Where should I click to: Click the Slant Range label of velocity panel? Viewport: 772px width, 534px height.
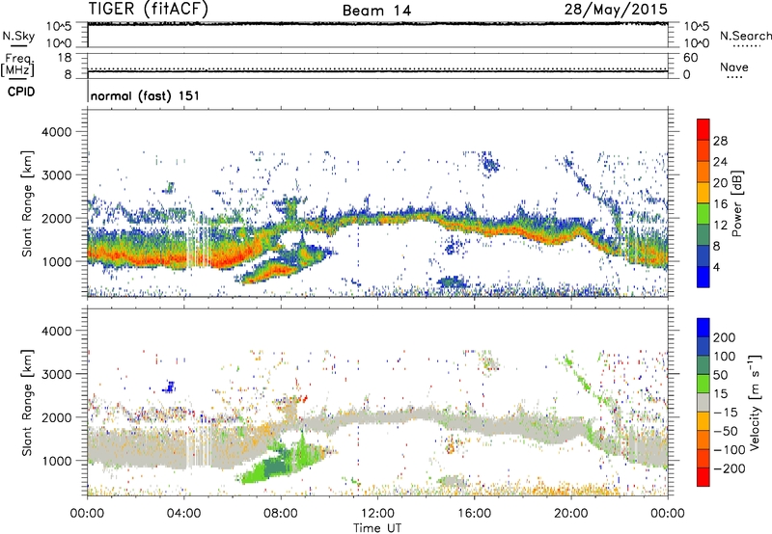[x=28, y=402]
